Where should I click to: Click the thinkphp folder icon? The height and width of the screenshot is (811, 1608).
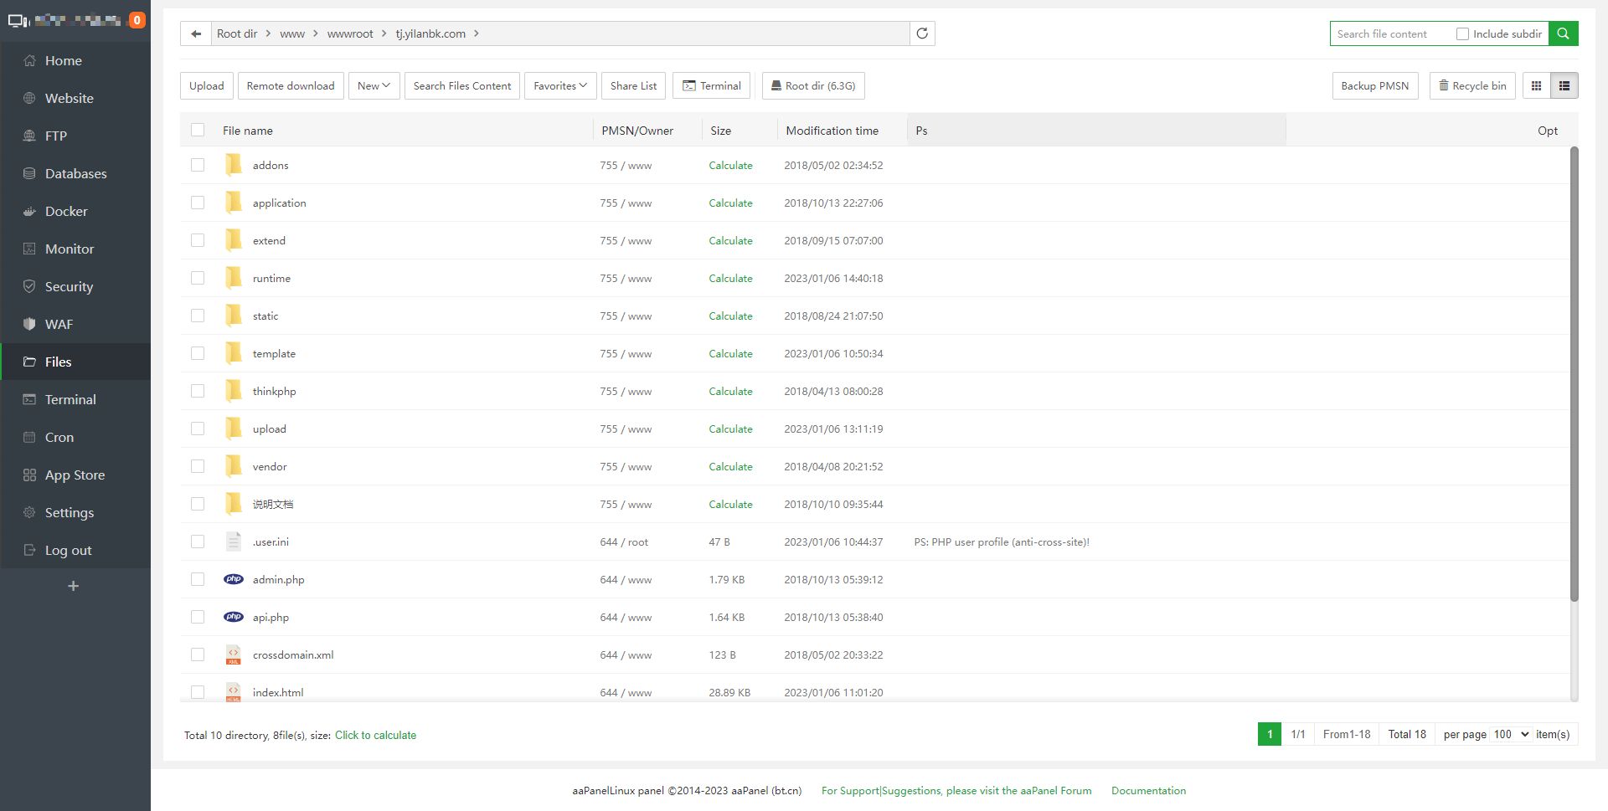(x=234, y=391)
